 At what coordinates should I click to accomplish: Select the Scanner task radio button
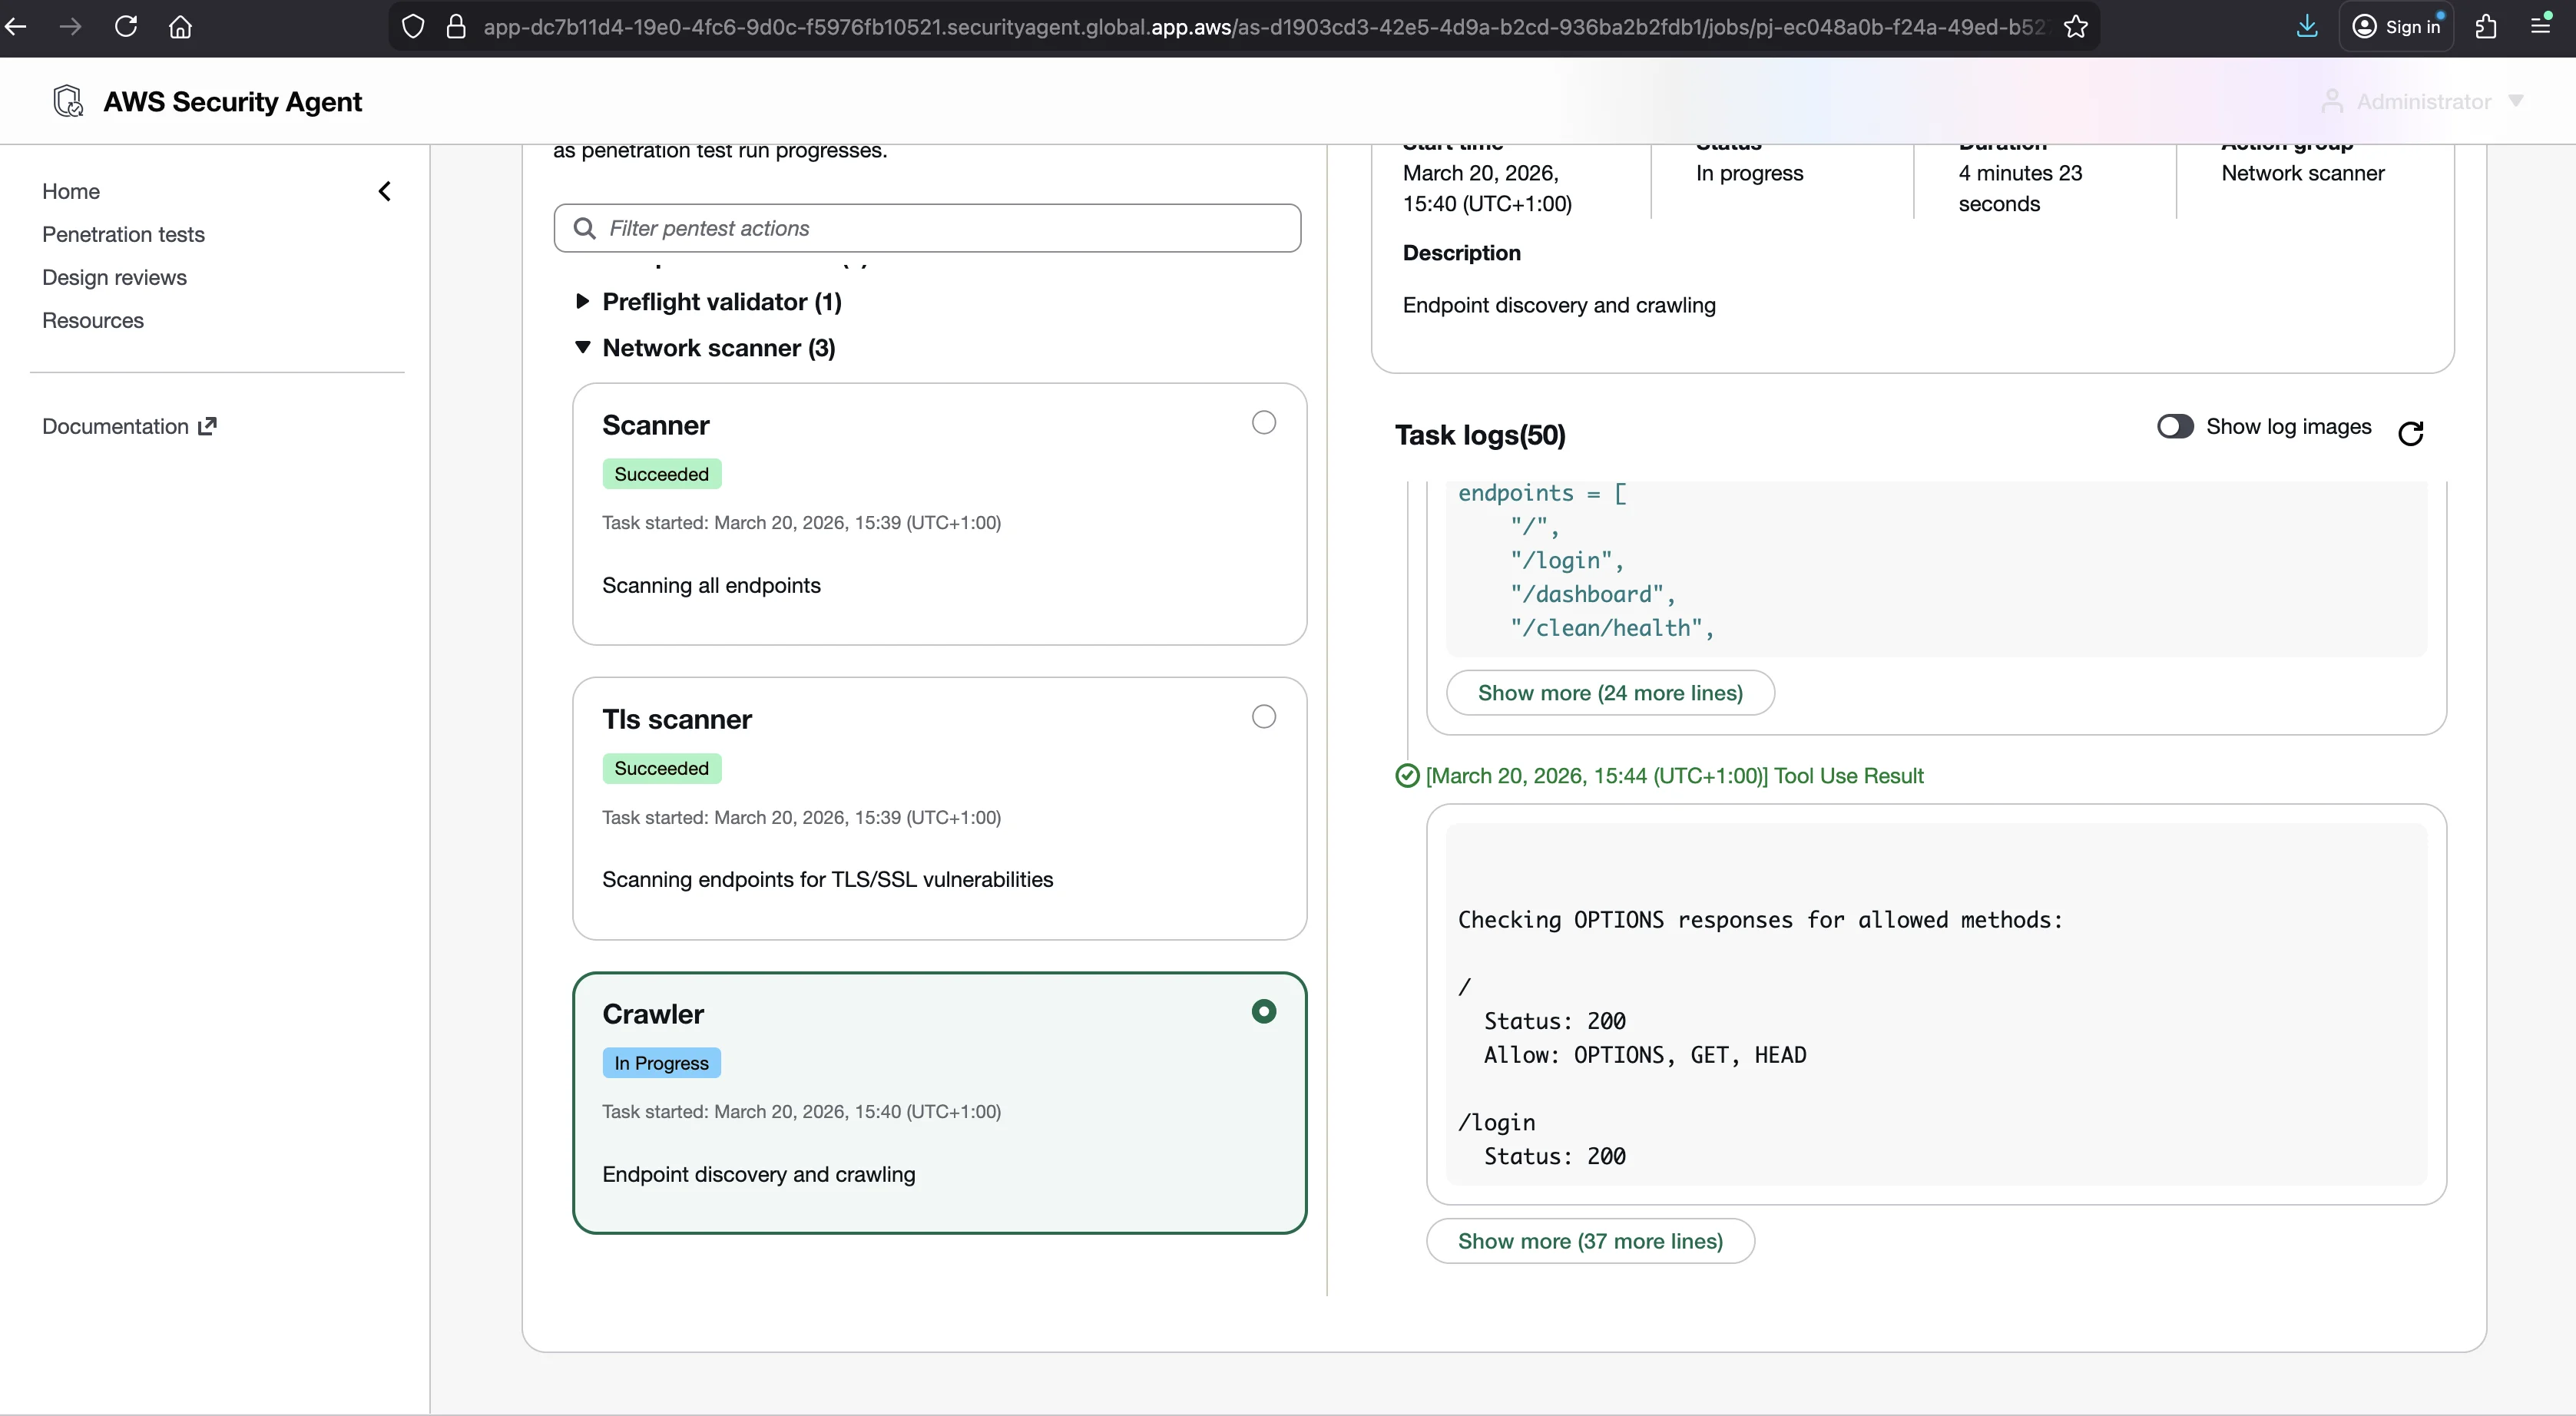click(x=1264, y=422)
